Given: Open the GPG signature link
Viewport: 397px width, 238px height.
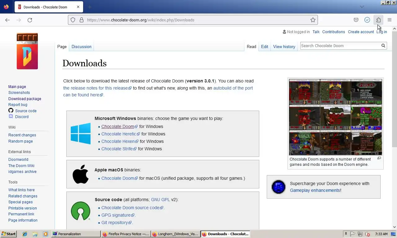Looking at the screenshot, I should (x=118, y=215).
